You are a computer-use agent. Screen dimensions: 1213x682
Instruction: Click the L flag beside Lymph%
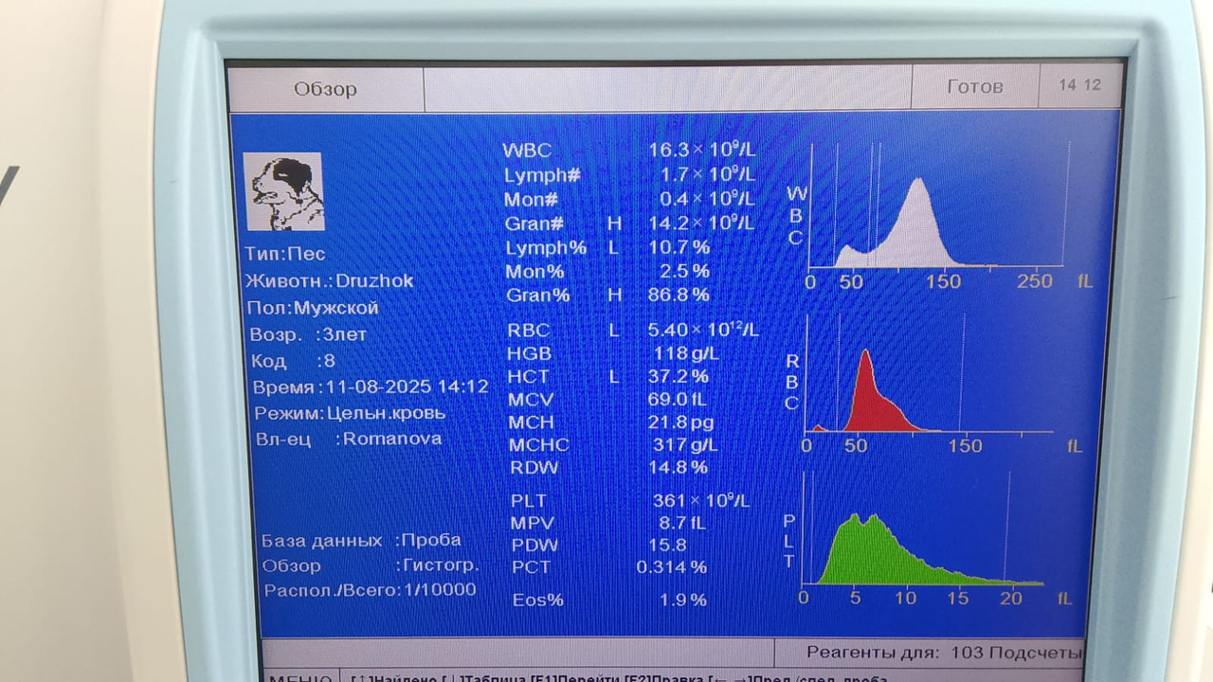(x=613, y=248)
